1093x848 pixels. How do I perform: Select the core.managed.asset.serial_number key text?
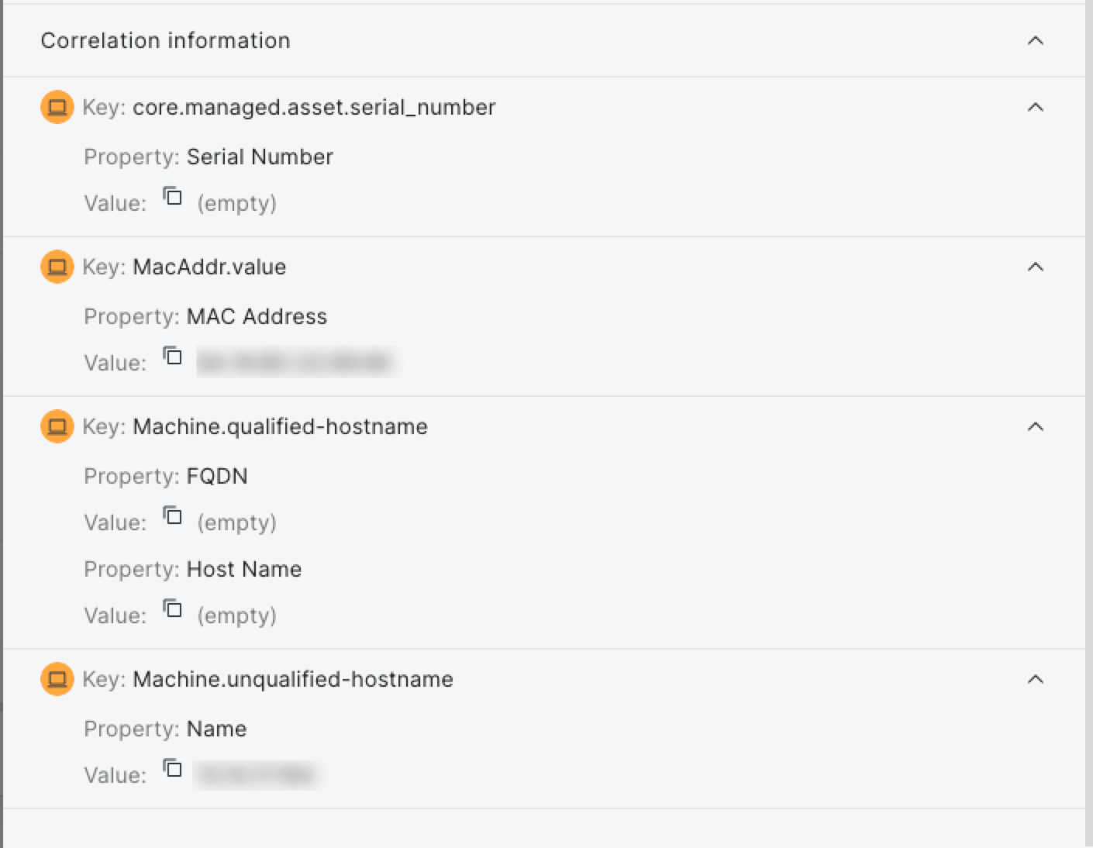314,107
